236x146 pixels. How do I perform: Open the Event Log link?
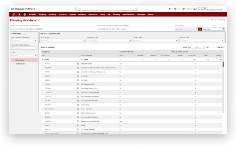click(x=221, y=20)
